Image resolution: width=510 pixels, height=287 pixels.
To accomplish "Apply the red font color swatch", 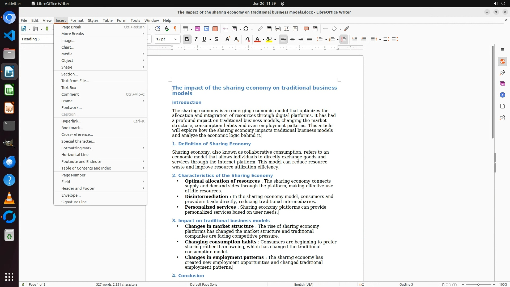I will point(257,39).
